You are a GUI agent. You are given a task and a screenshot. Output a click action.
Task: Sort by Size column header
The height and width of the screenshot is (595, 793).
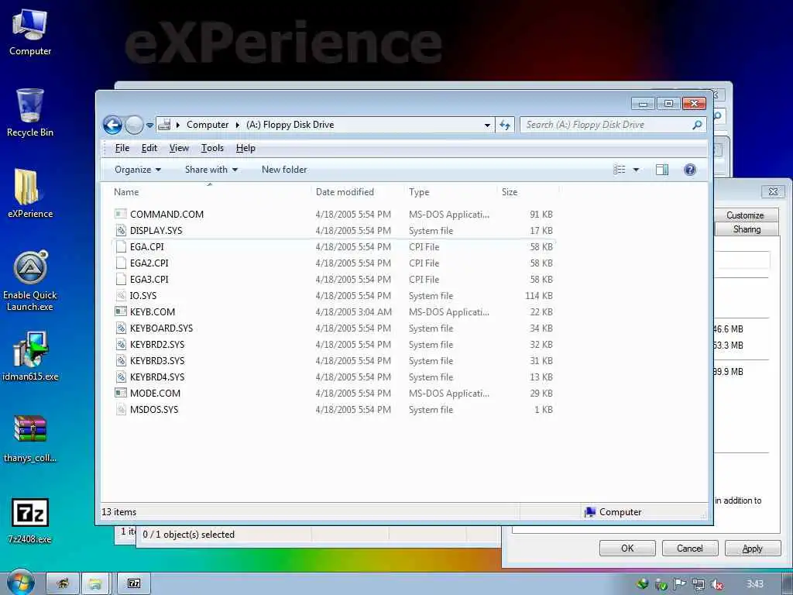pos(510,192)
